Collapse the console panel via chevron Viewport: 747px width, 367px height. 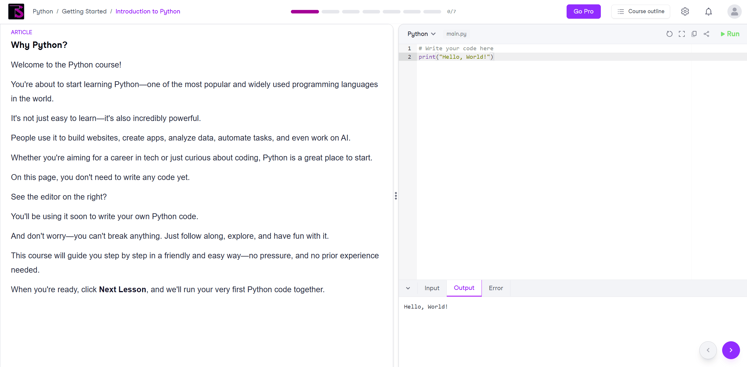tap(408, 288)
